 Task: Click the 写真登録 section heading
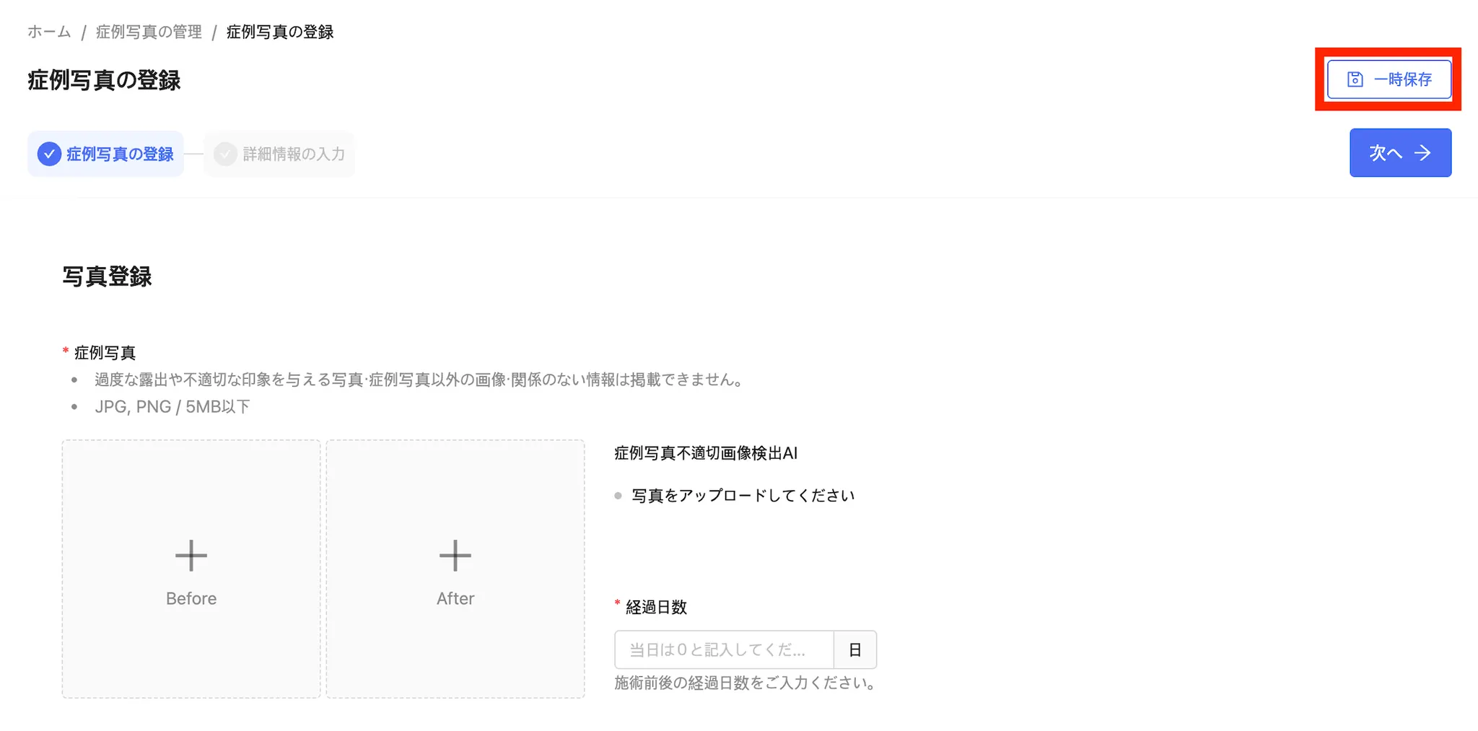pos(107,276)
